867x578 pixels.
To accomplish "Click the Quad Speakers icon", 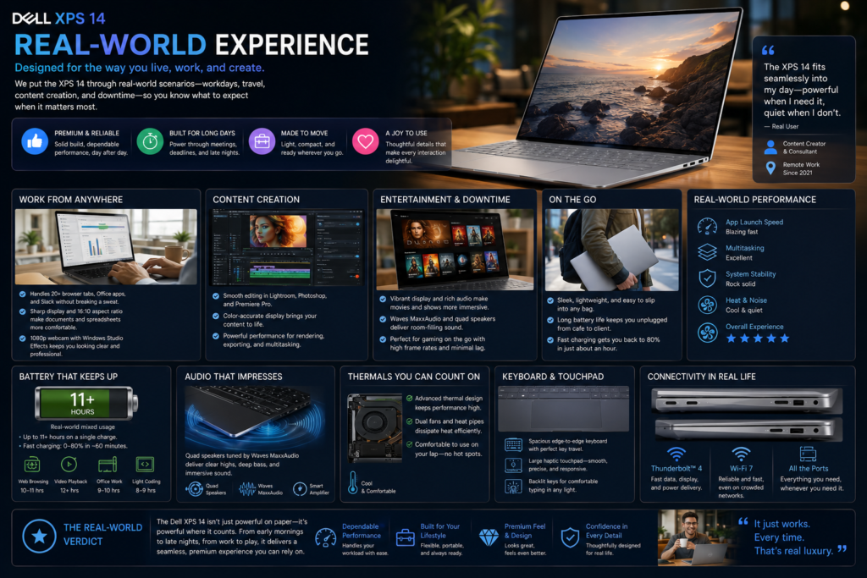I will pyautogui.click(x=194, y=489).
